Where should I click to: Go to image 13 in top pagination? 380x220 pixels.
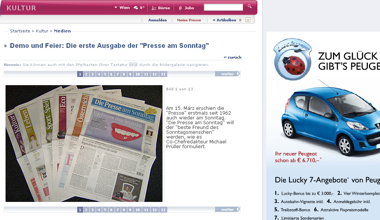[x=163, y=74]
